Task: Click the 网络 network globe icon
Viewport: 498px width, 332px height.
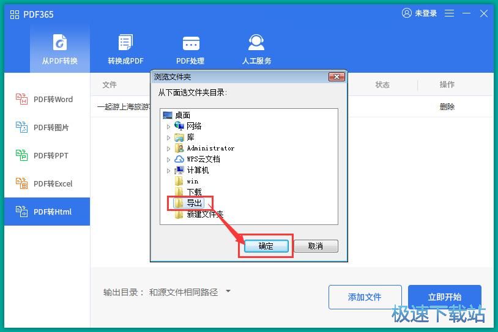Action: pos(179,126)
